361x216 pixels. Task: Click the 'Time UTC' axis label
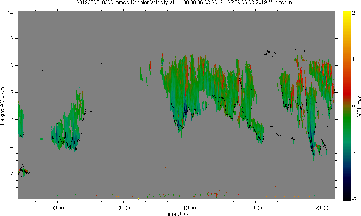tap(176, 214)
